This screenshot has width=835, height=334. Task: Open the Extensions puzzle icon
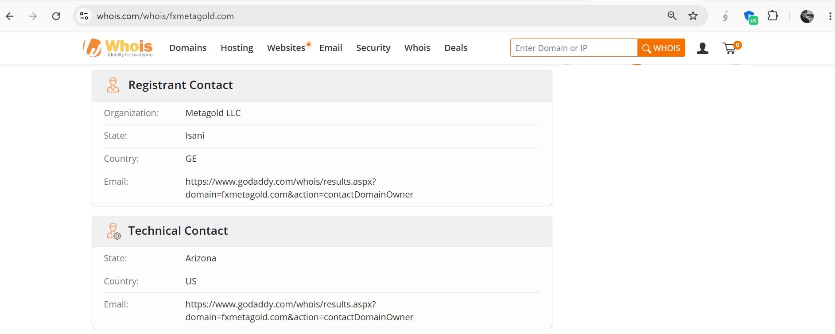773,16
